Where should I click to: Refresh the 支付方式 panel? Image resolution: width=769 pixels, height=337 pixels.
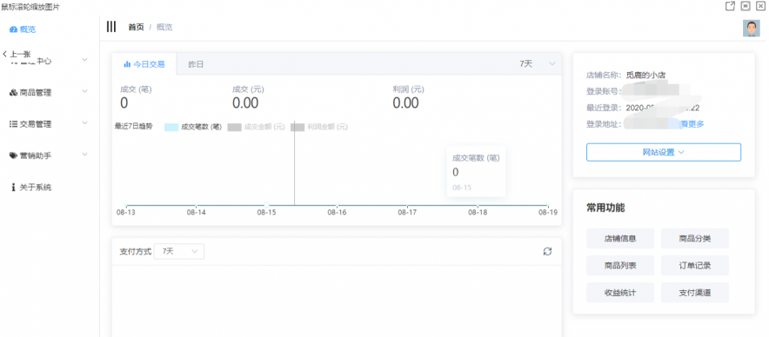547,251
